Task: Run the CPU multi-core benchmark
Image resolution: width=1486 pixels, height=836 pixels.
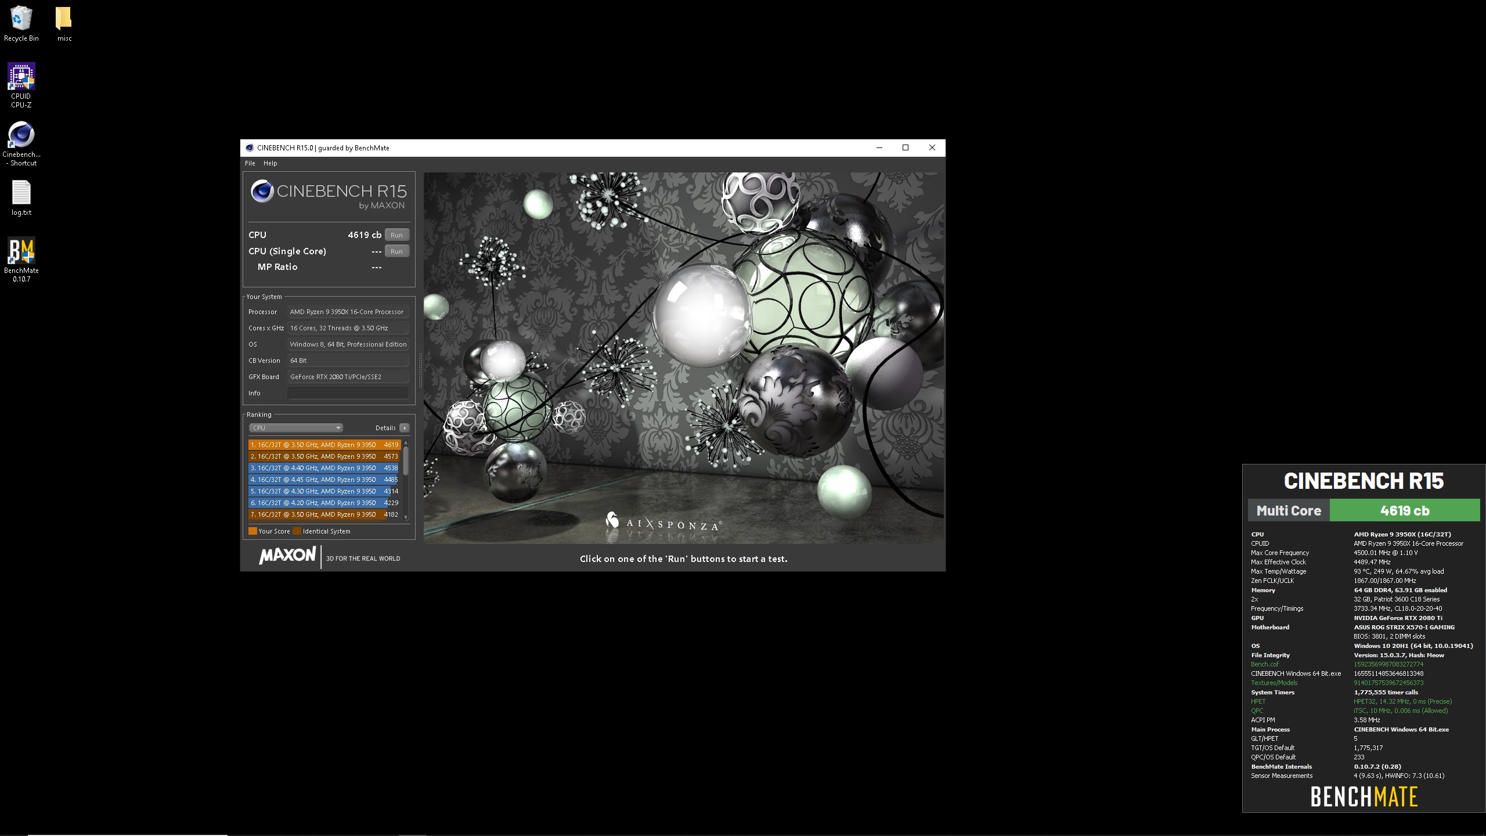Action: (396, 235)
